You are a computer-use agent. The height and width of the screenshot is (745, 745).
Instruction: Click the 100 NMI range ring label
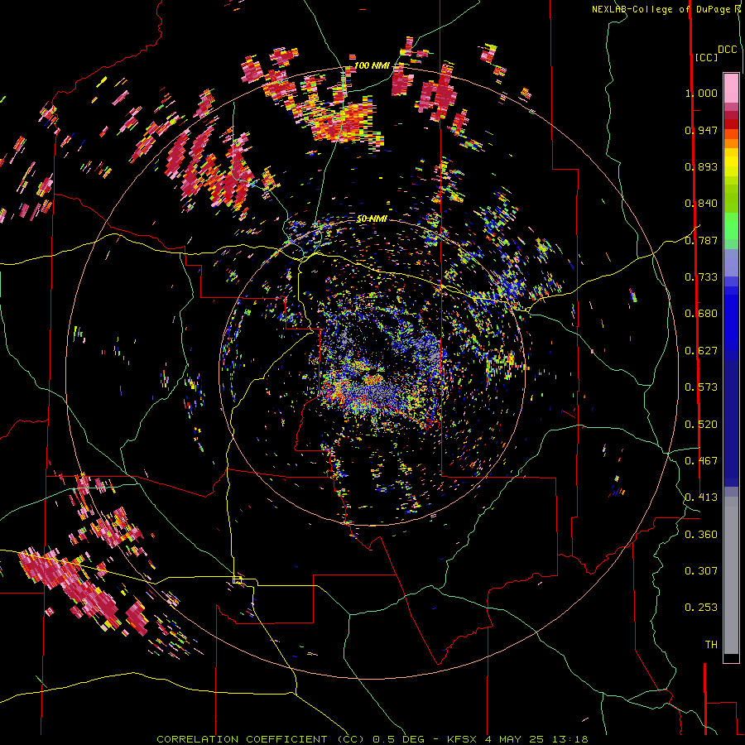371,65
